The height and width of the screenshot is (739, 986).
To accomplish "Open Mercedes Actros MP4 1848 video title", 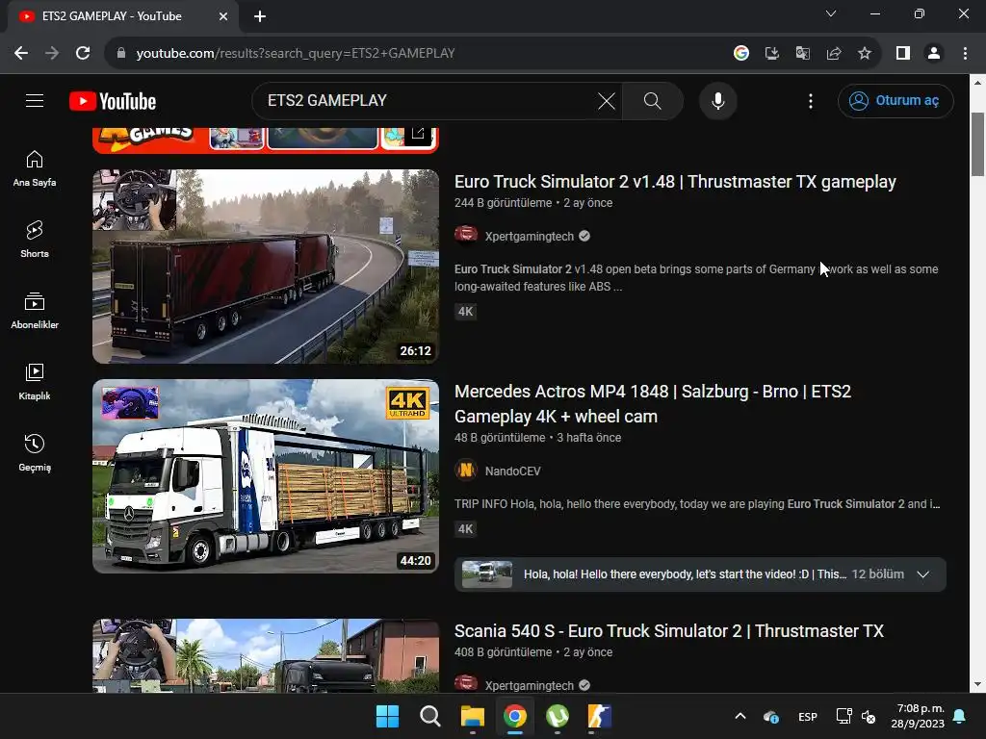I will (x=653, y=403).
